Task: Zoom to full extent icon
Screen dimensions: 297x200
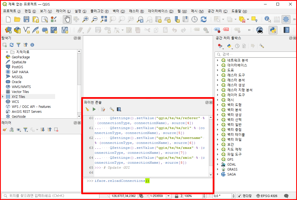Action: point(104,19)
